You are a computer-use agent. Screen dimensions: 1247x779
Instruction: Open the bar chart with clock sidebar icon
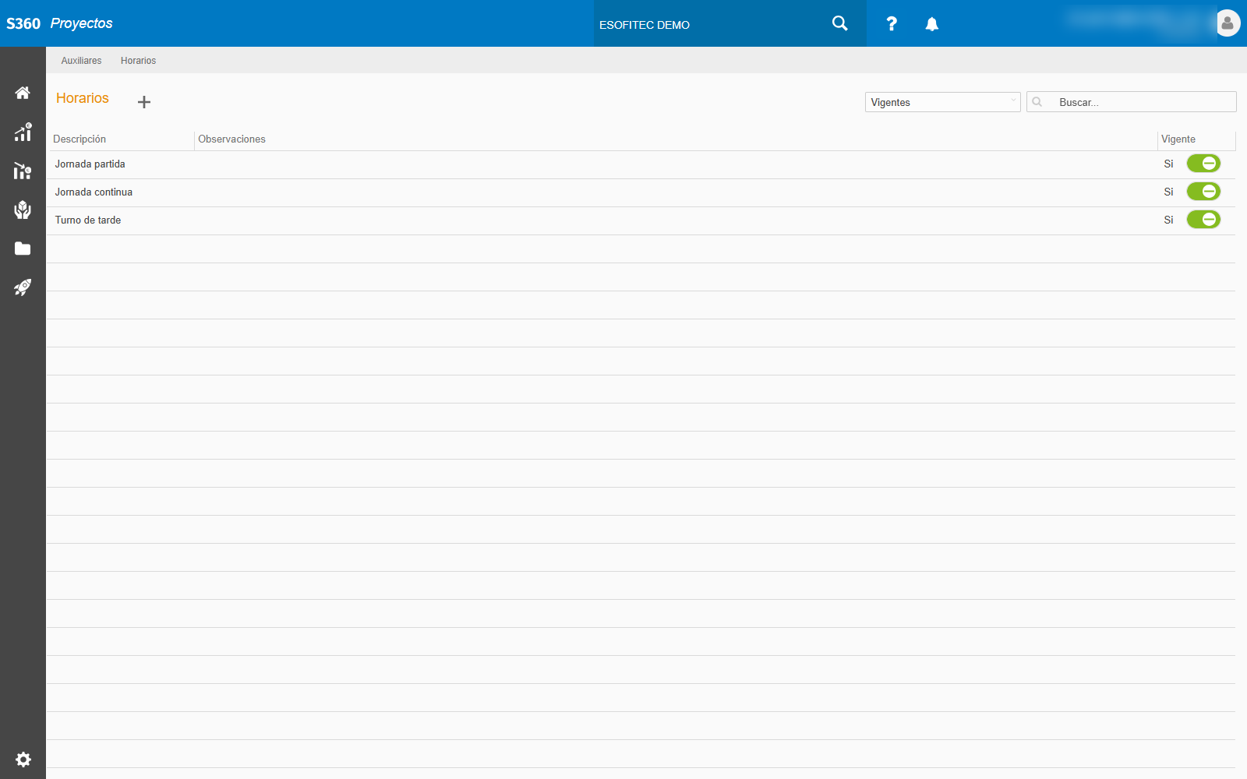click(23, 171)
